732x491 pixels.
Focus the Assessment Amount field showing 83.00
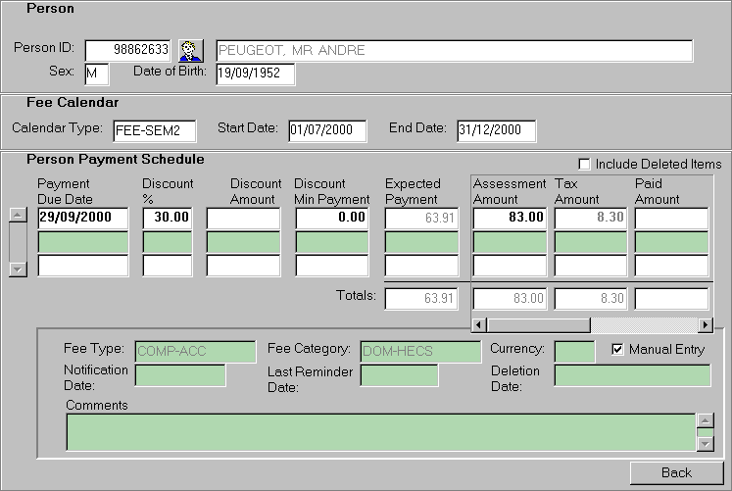coord(511,218)
